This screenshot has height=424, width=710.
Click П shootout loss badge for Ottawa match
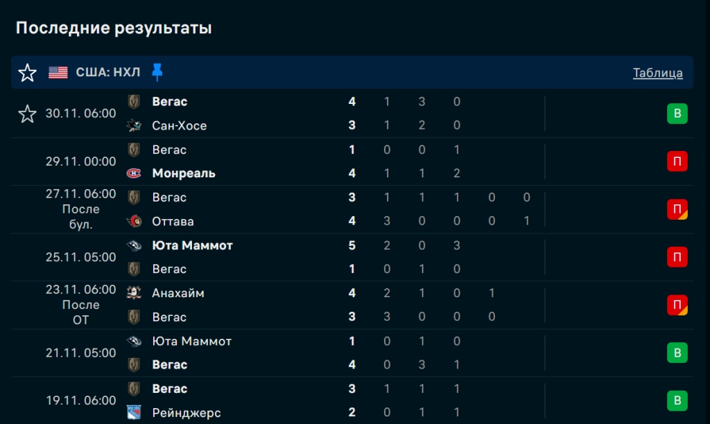pos(677,209)
